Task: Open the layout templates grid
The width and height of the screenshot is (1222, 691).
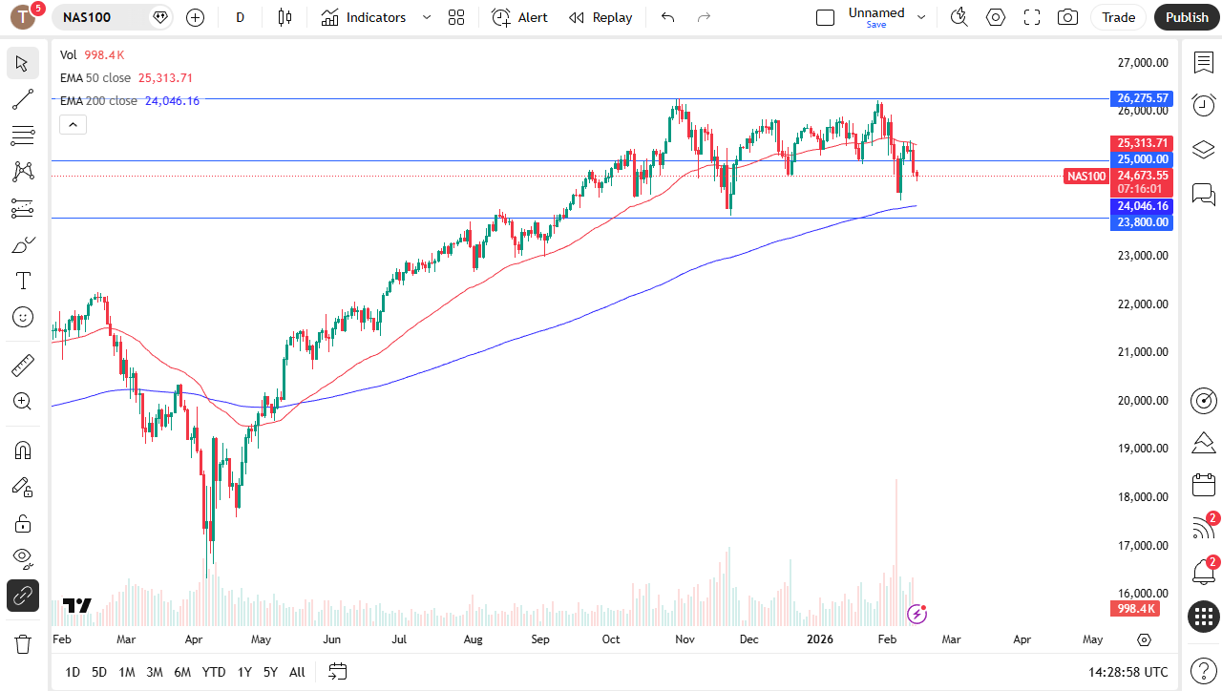Action: click(456, 17)
